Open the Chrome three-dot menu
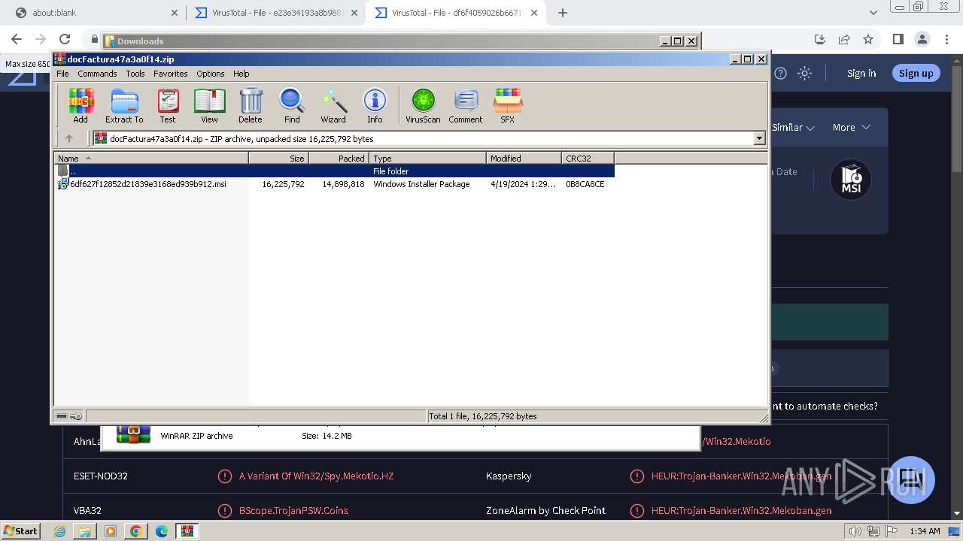Image resolution: width=963 pixels, height=541 pixels. tap(946, 39)
